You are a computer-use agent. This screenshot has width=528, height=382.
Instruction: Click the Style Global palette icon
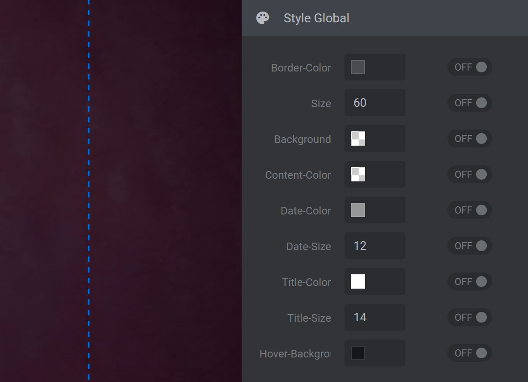coord(263,18)
